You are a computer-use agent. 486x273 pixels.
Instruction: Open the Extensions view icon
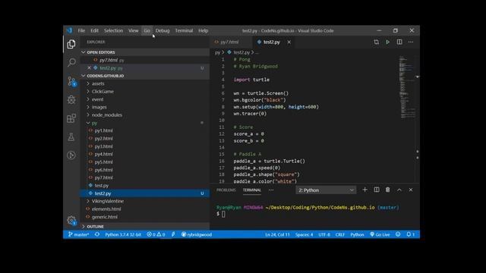point(71,118)
